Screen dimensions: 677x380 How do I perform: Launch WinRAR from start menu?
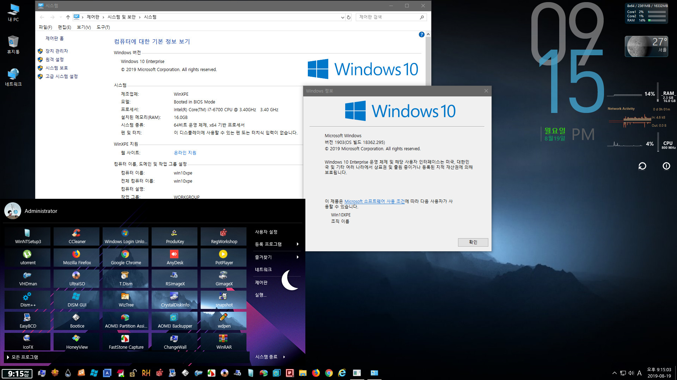pyautogui.click(x=224, y=342)
